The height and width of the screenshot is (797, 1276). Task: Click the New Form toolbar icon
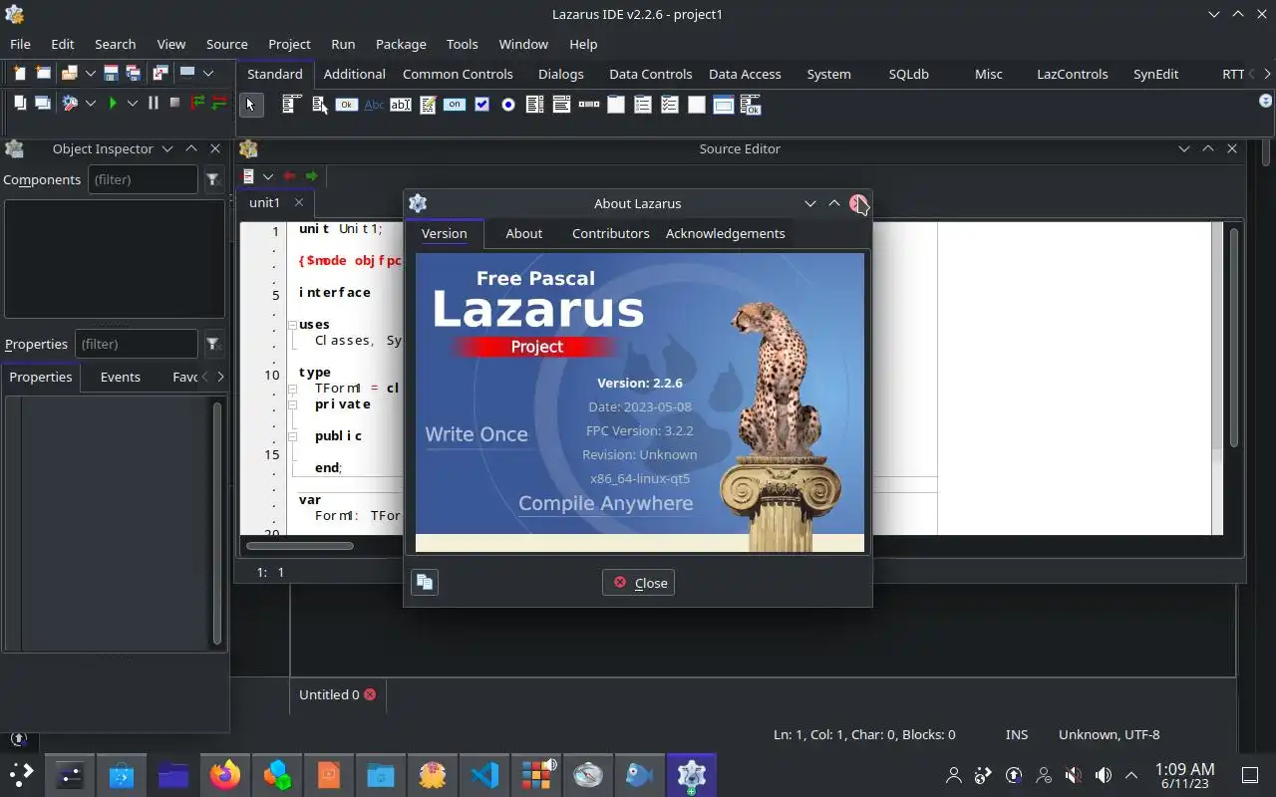43,73
